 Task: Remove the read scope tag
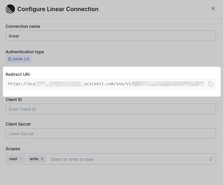[21, 159]
